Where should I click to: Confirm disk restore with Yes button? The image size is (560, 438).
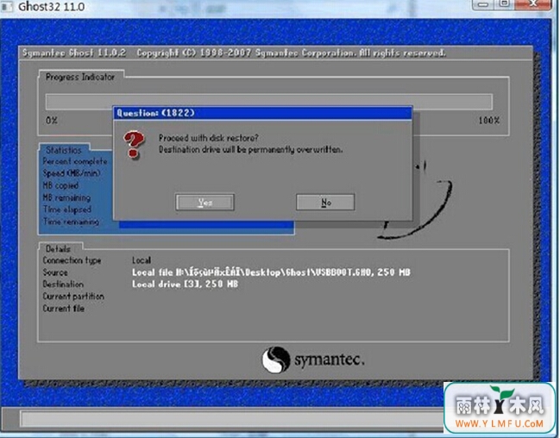(205, 203)
